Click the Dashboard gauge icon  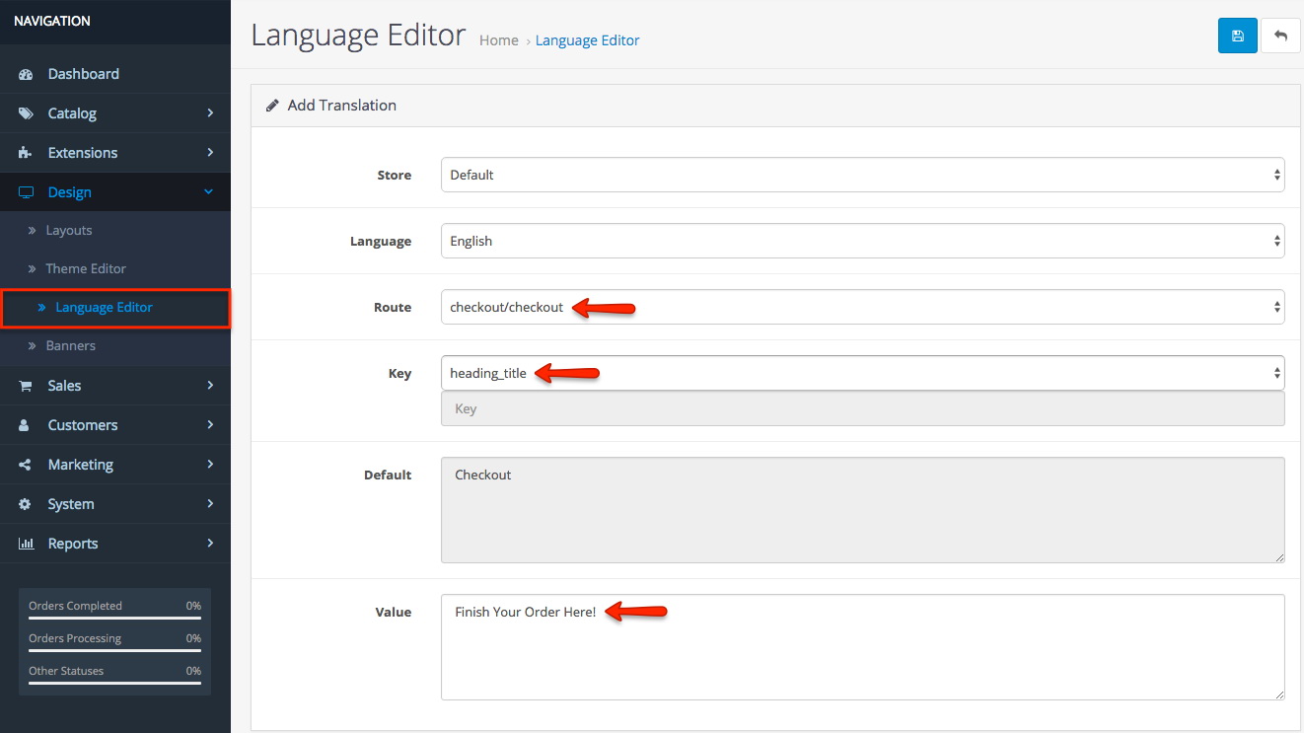[x=26, y=74]
